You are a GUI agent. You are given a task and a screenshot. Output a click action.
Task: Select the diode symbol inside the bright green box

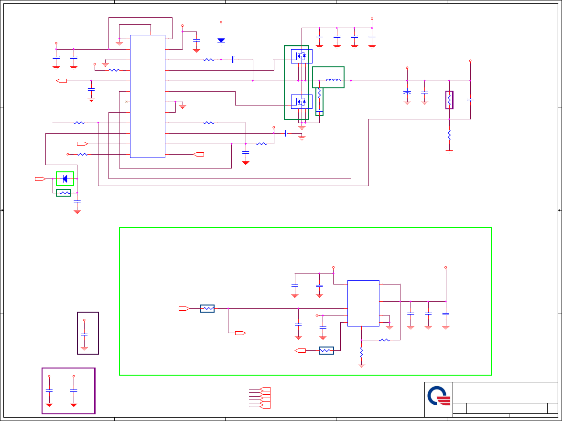65,179
